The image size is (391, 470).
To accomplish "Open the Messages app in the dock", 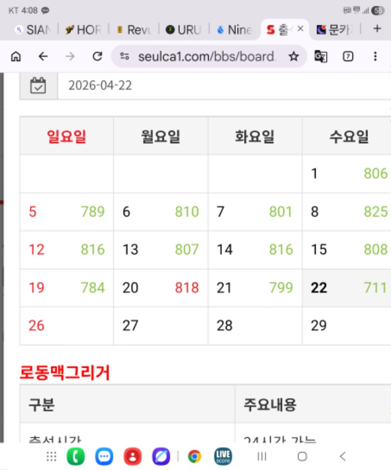I will [104, 456].
